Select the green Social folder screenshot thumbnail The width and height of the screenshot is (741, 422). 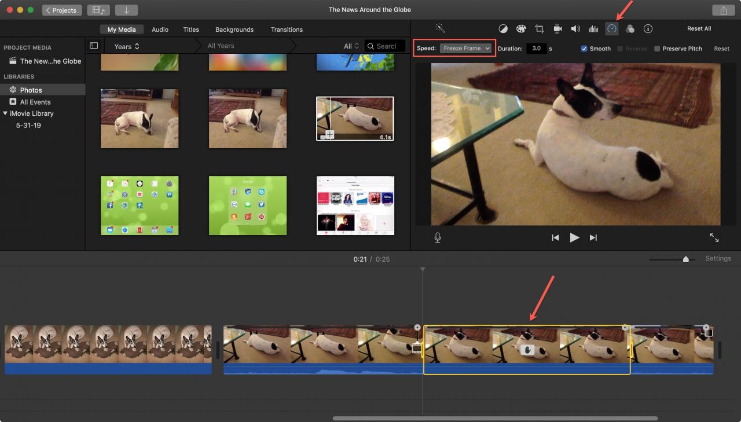248,206
